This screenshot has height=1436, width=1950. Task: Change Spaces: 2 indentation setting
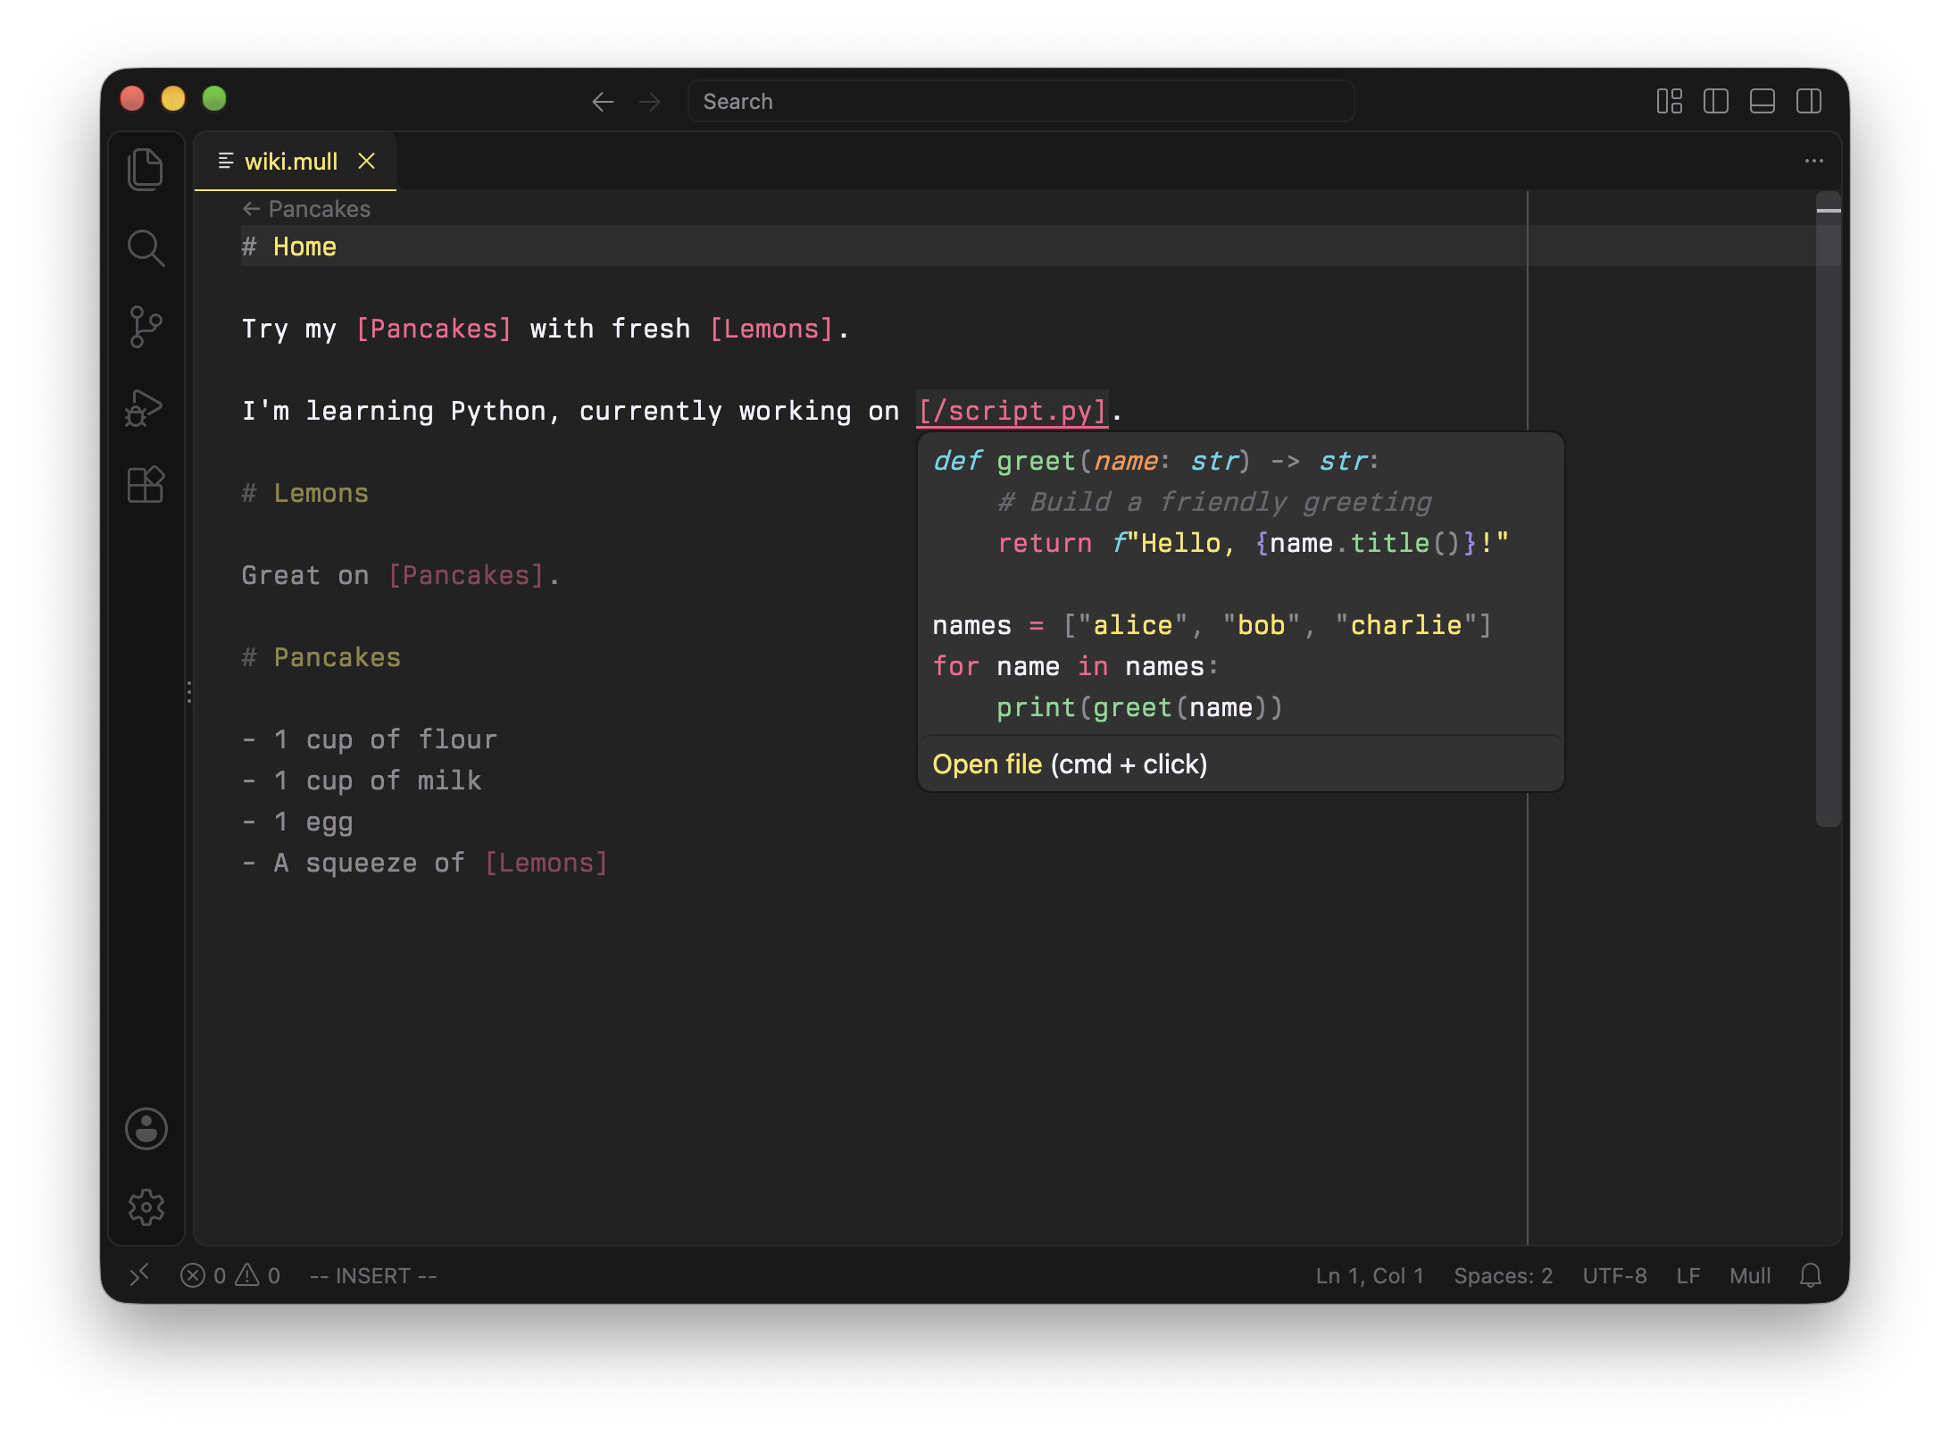1503,1275
